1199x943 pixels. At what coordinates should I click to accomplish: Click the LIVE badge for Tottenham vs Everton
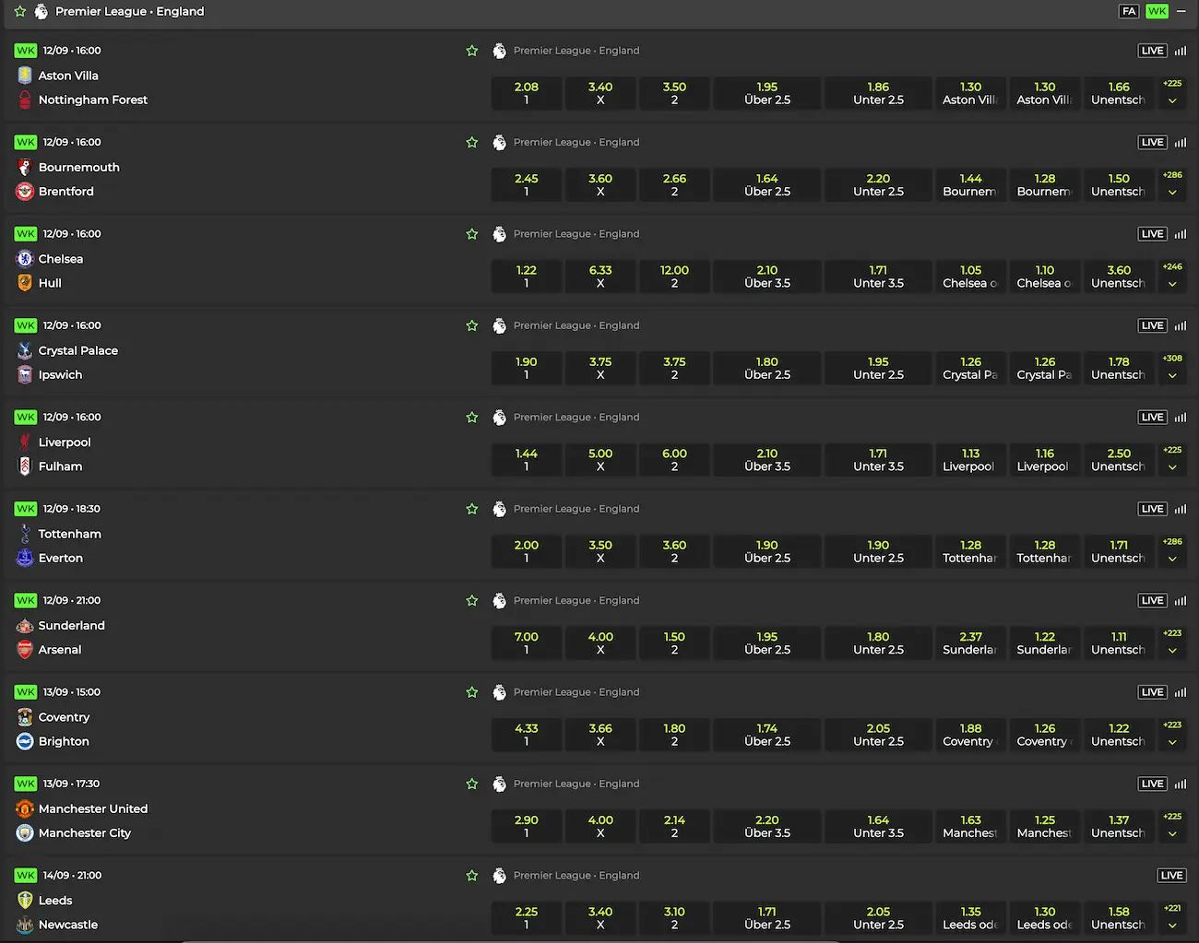[1153, 509]
